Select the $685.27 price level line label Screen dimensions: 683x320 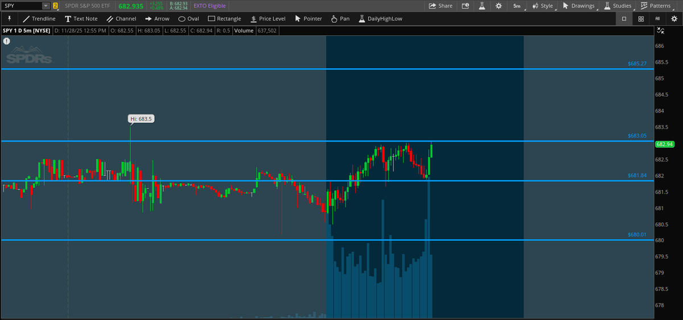point(637,64)
